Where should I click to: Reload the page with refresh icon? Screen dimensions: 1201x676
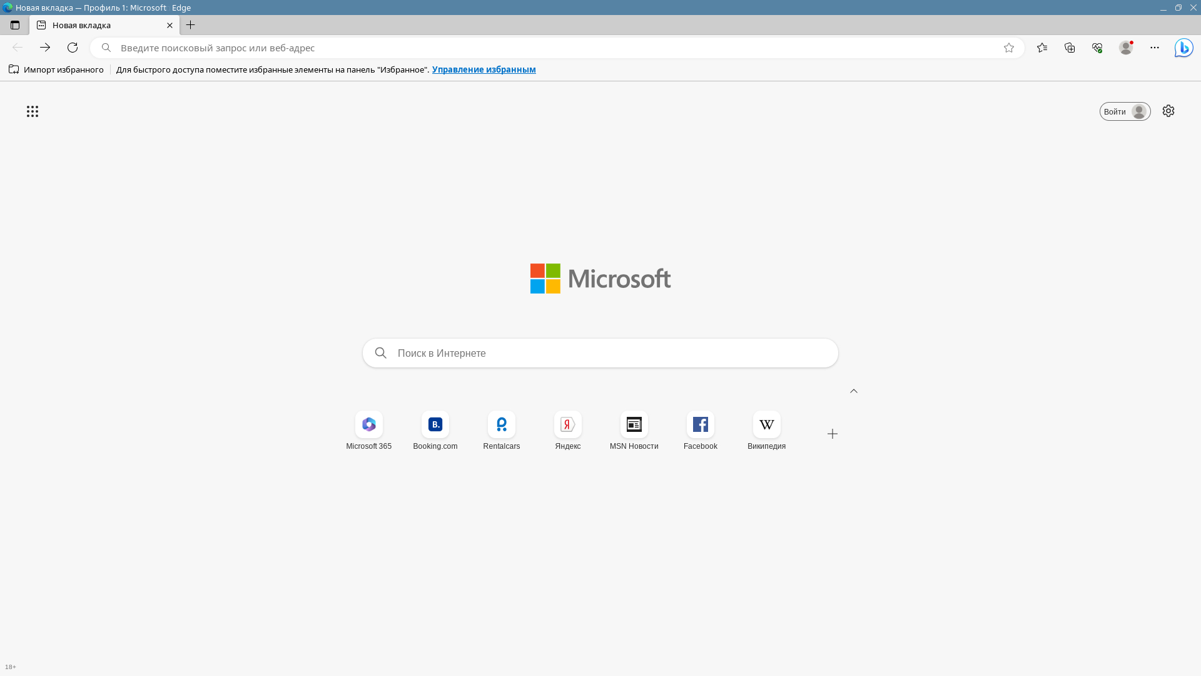73,48
